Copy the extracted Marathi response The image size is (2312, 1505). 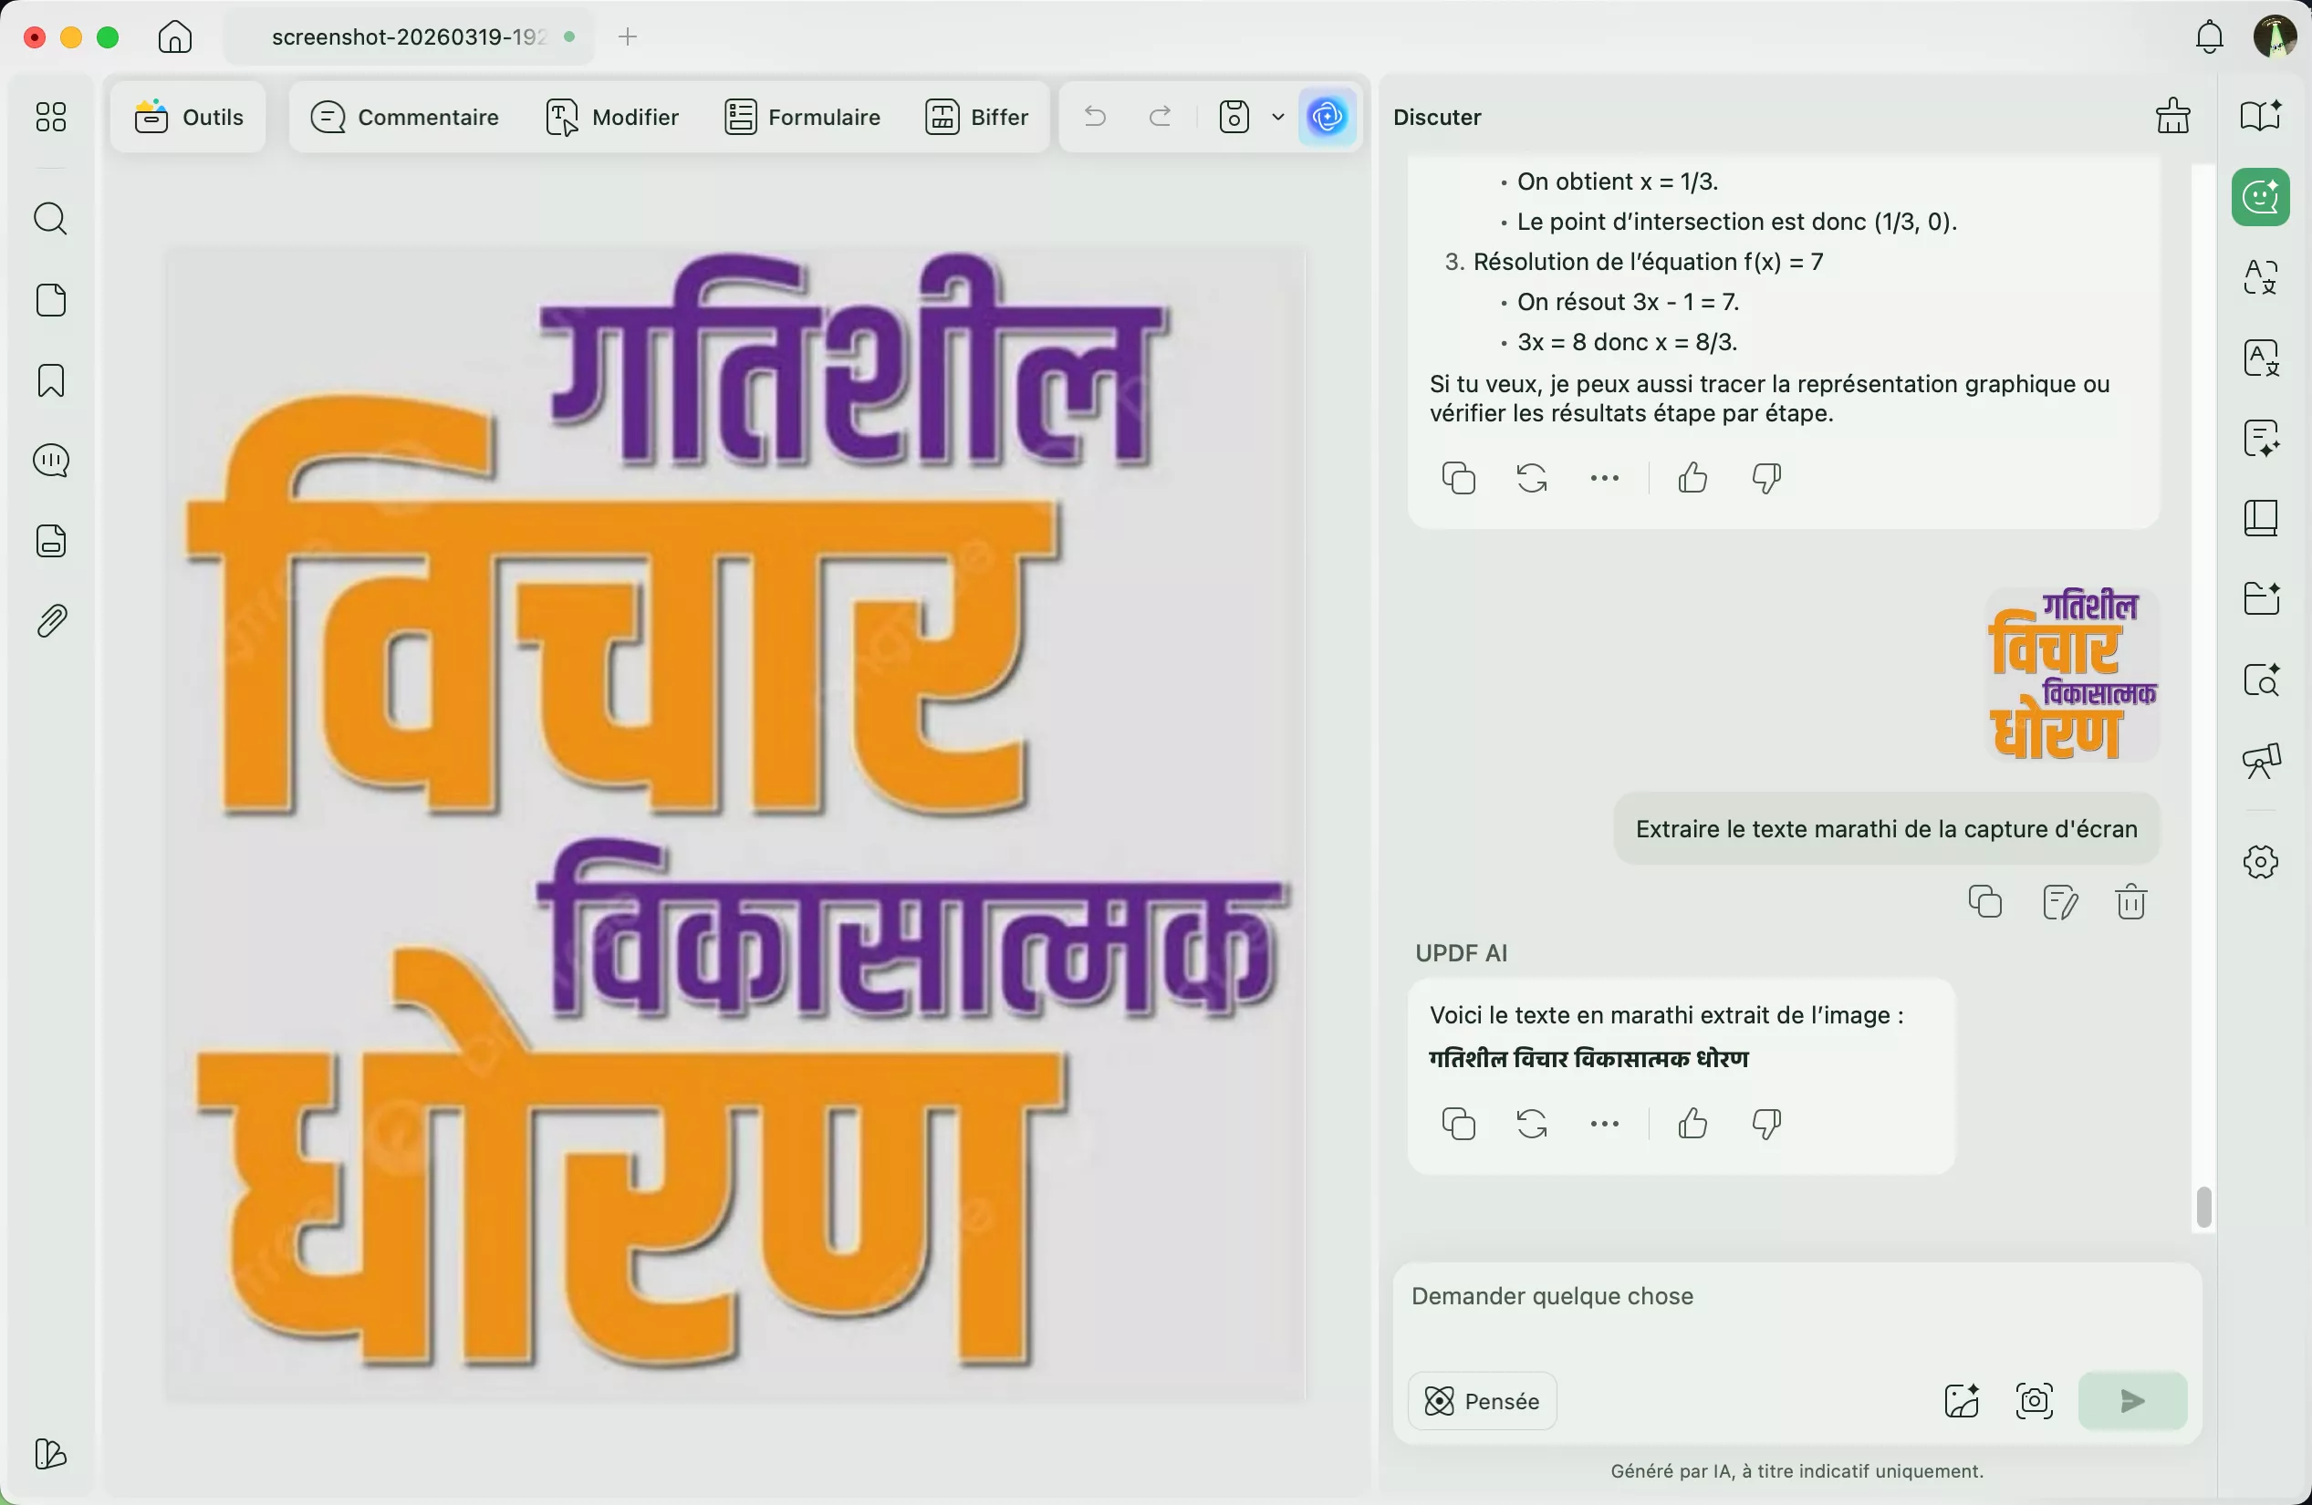pyautogui.click(x=1458, y=1124)
